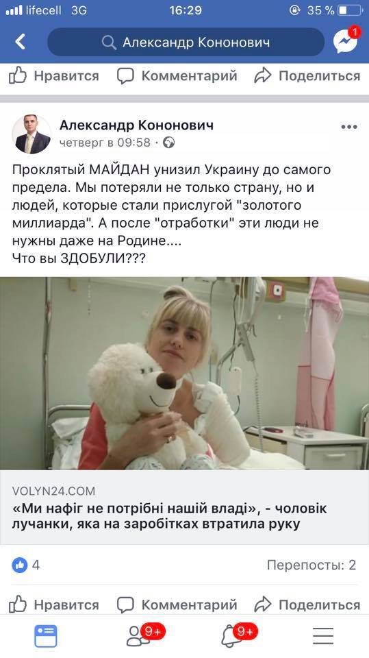
Task: Open Messenger chats icon
Action: pos(346,41)
